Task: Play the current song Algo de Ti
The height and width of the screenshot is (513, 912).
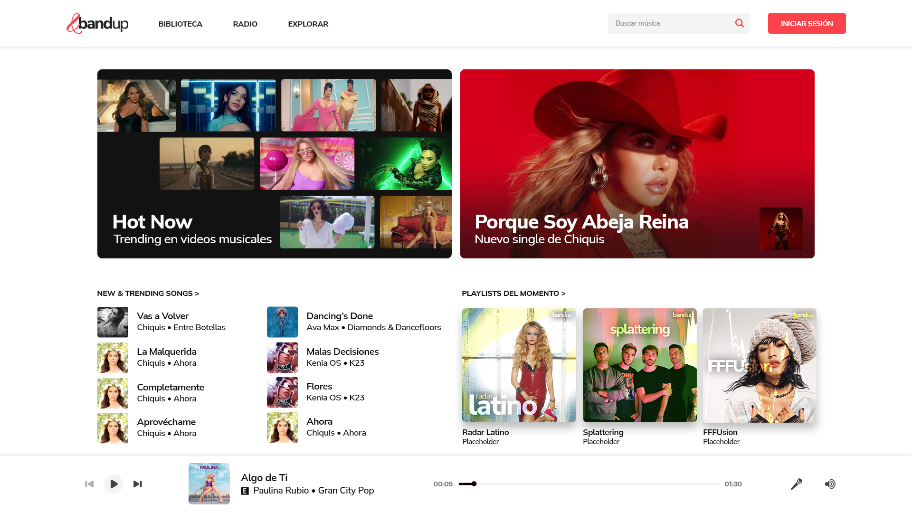Action: tap(114, 484)
